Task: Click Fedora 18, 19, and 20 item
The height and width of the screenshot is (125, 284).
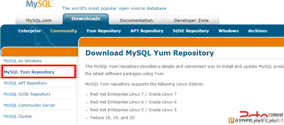Action: click(112, 118)
